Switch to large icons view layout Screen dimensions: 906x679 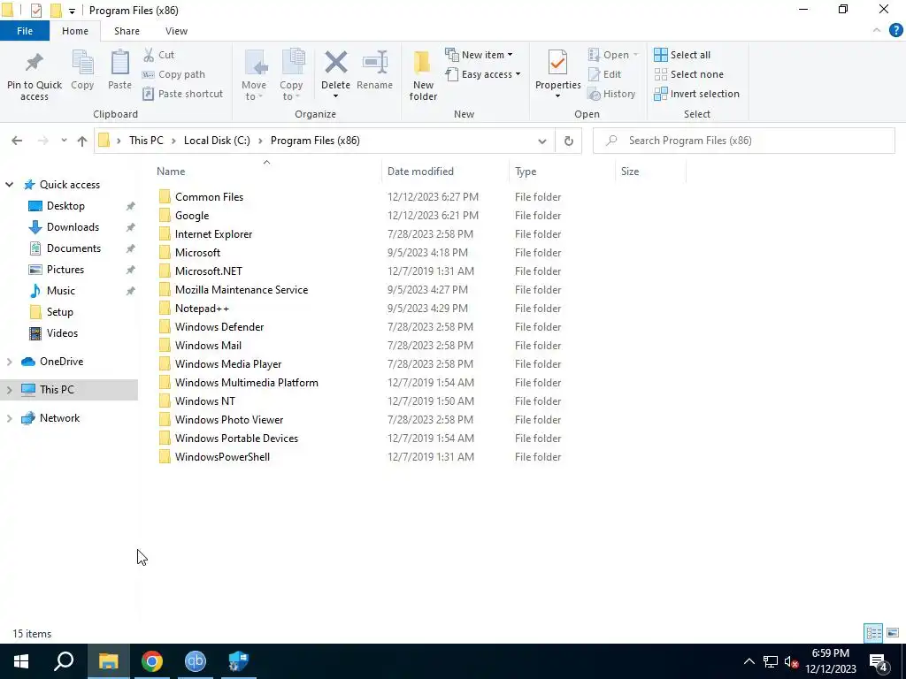pyautogui.click(x=893, y=633)
